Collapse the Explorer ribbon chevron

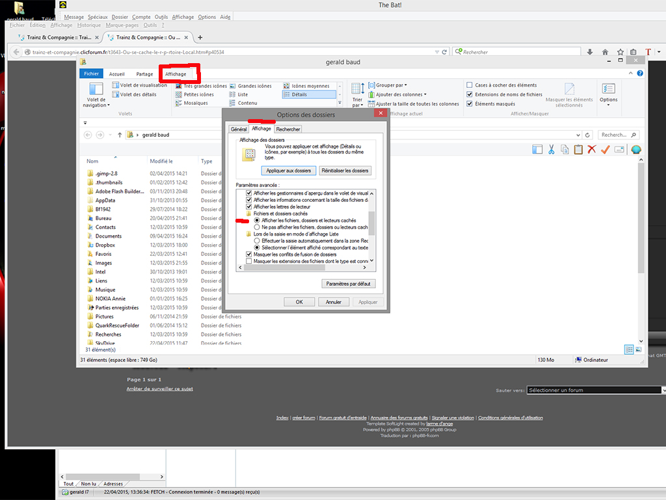tap(630, 73)
